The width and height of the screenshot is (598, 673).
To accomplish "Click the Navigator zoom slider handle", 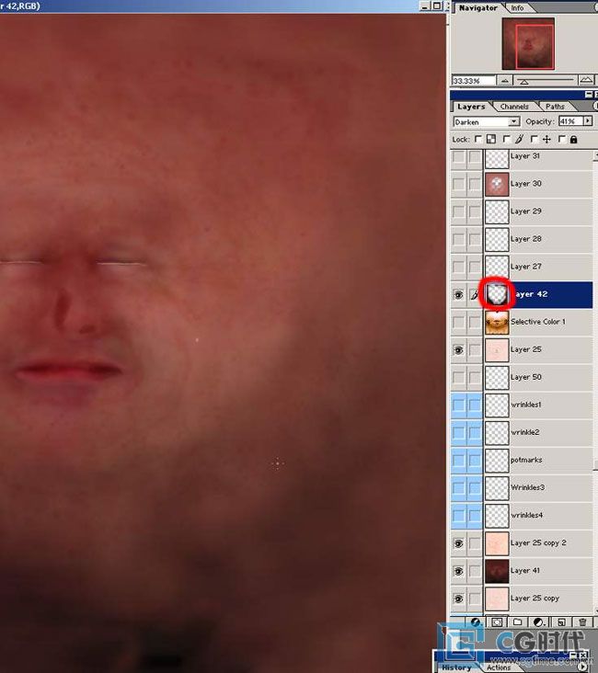I will click(523, 82).
